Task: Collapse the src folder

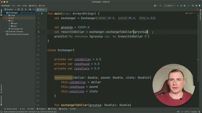Action: click(7, 21)
